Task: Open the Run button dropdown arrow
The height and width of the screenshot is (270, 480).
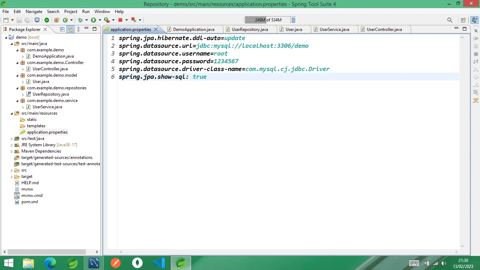Action: coord(100,20)
